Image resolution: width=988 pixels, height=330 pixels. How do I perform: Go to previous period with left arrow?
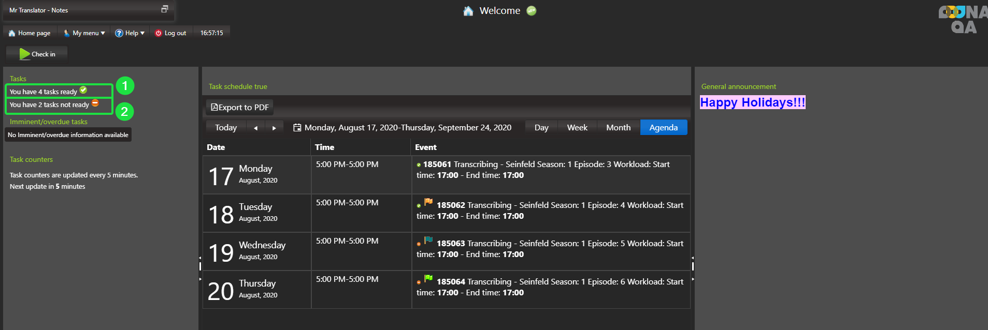click(x=255, y=128)
